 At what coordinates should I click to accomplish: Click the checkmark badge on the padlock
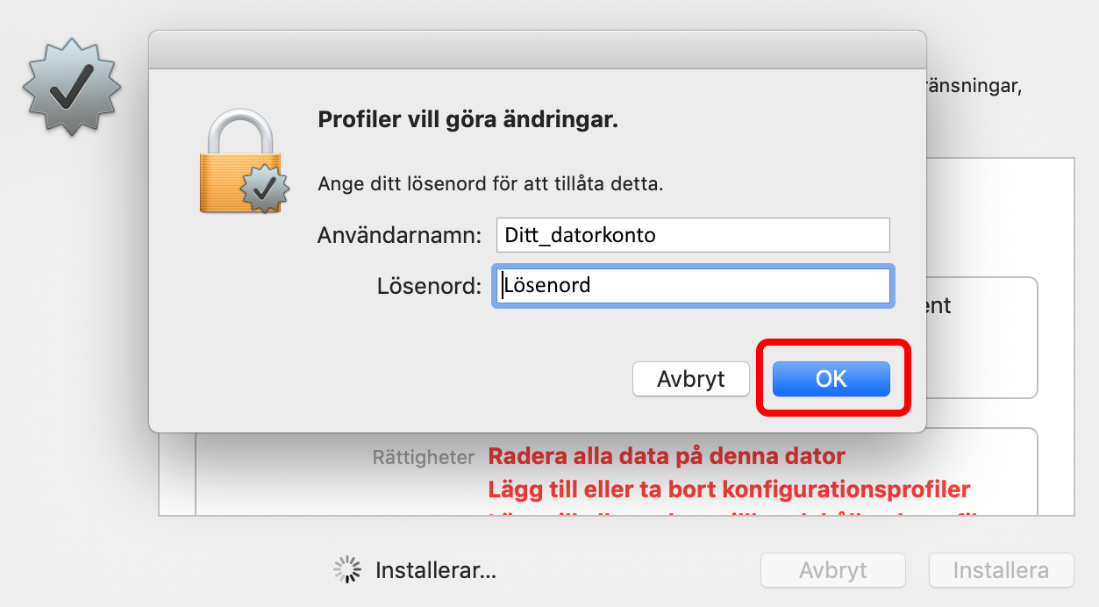[265, 189]
